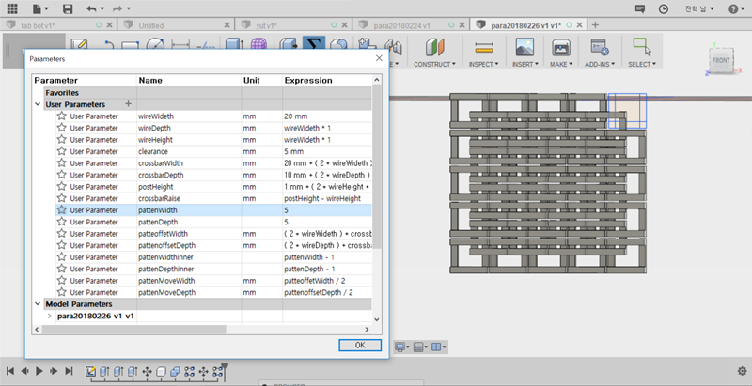
Task: Click the Make 3D print icon
Action: pyautogui.click(x=561, y=46)
